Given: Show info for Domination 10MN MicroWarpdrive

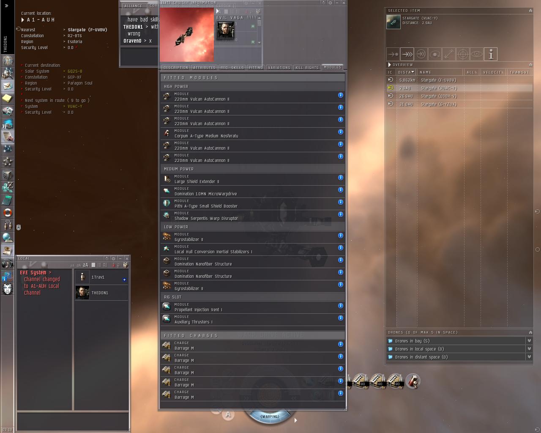Looking at the screenshot, I should (x=340, y=190).
